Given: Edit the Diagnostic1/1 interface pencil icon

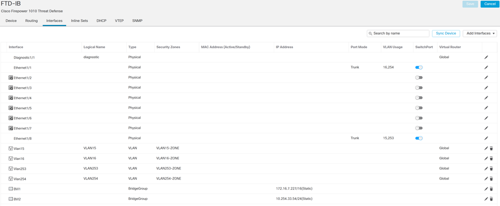Looking at the screenshot, I should click(x=486, y=57).
